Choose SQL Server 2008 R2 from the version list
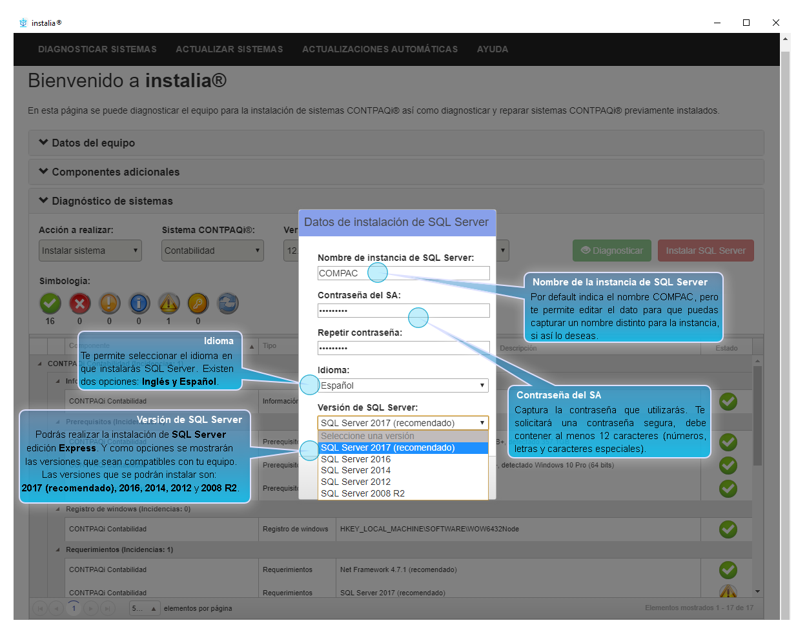 tap(403, 493)
